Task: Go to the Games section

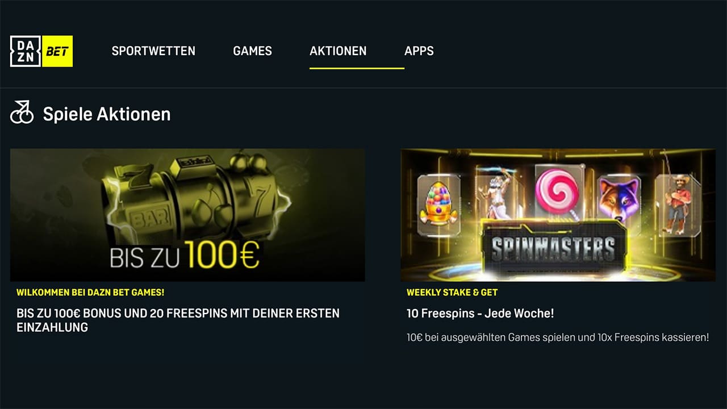Action: pos(252,51)
